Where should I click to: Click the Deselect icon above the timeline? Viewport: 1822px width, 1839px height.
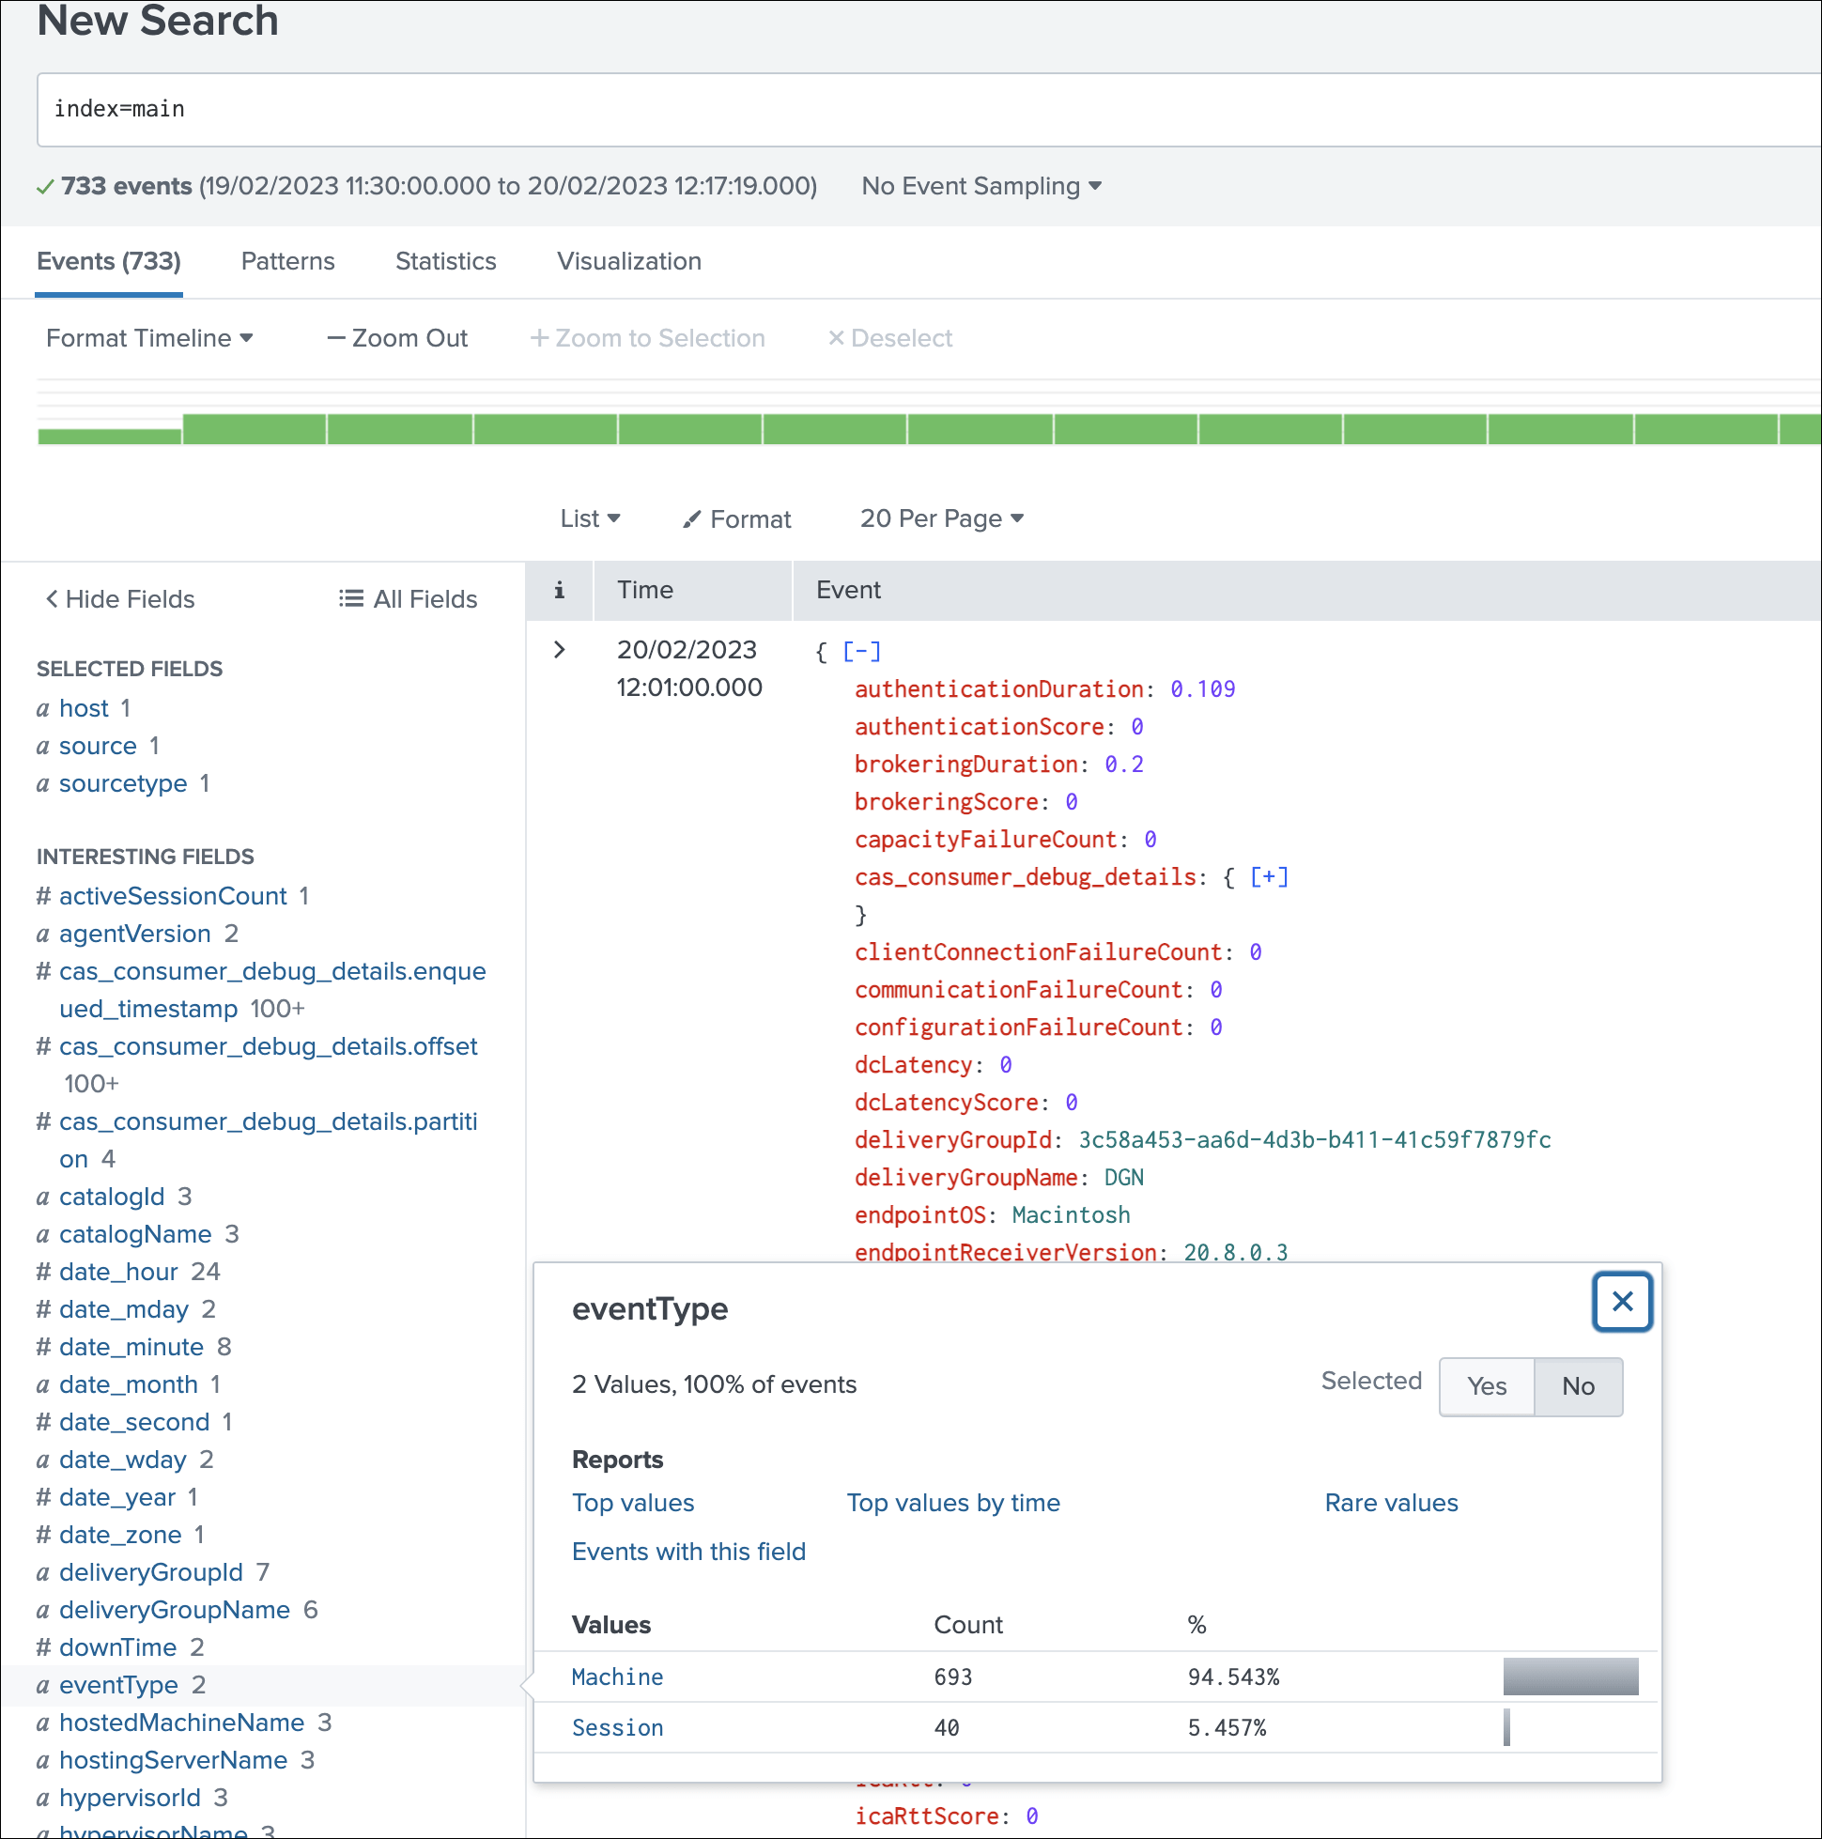835,338
